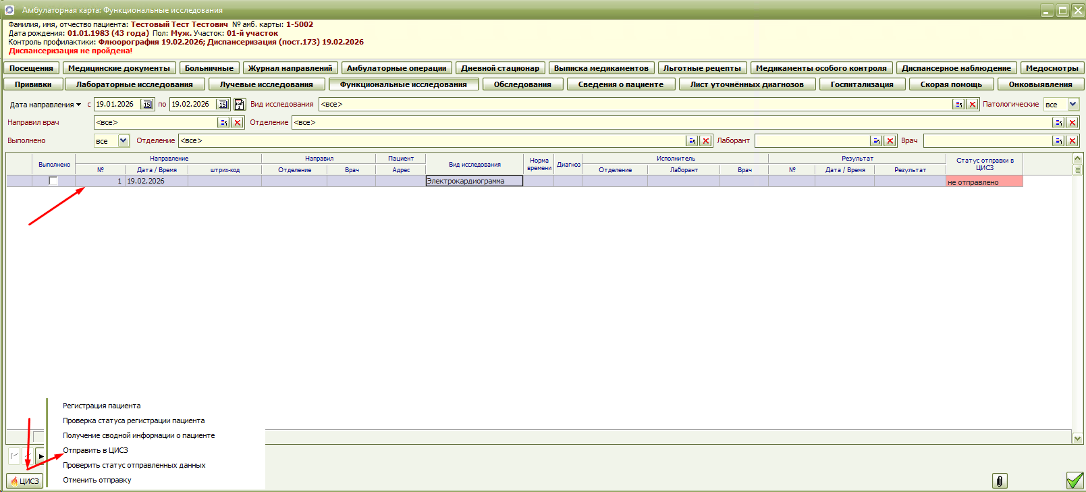Clear the Лаборант filter field

[x=890, y=141]
